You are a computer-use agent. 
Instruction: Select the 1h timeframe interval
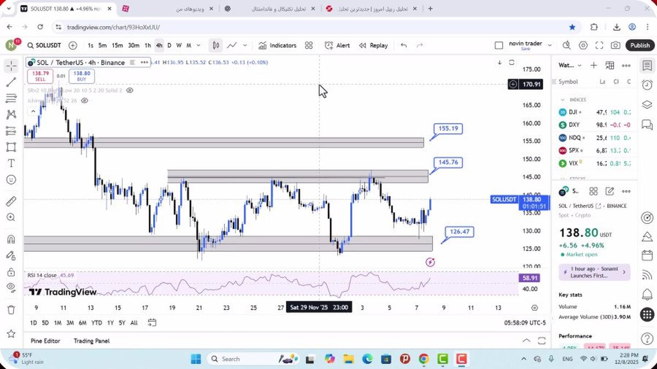click(147, 45)
